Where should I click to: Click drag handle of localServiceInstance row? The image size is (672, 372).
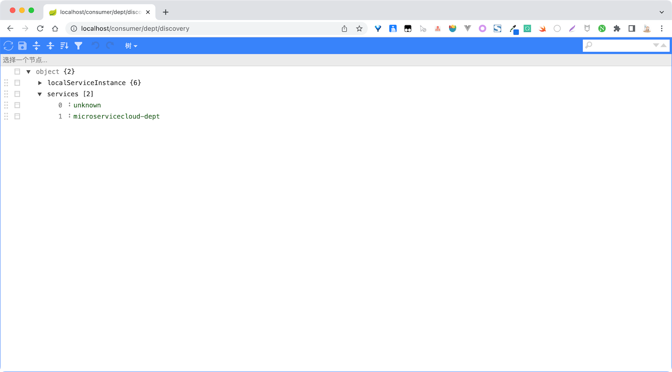(x=6, y=83)
